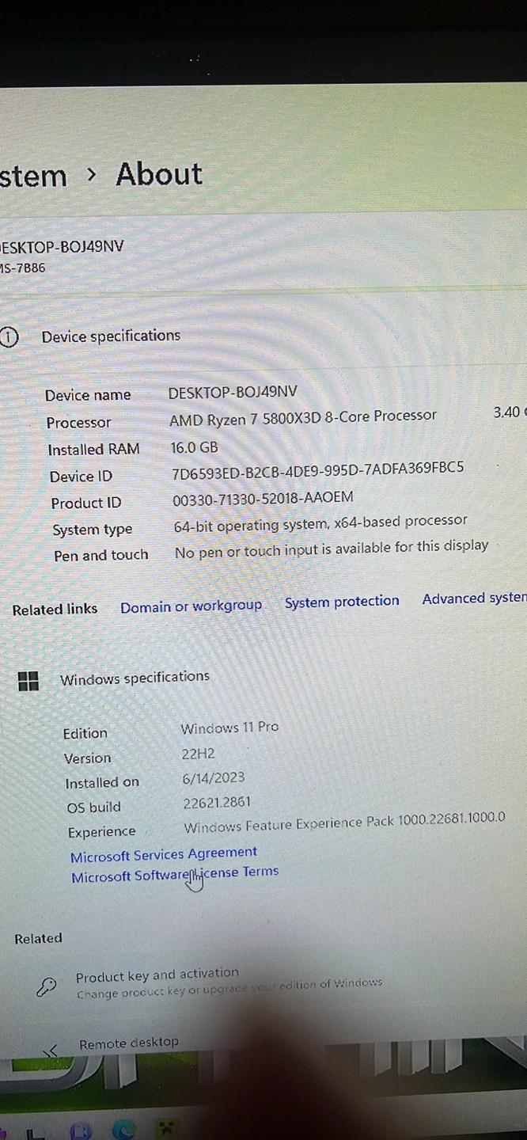527x1140 pixels.
Task: Open Microsoft Edge from the taskbar
Action: (123, 1129)
